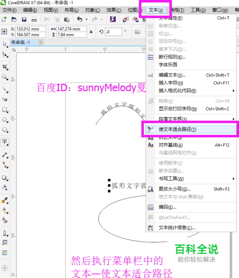The height and width of the screenshot is (278, 239).
Task: Click the Undo arrow icon
Action: pyautogui.click(x=80, y=19)
